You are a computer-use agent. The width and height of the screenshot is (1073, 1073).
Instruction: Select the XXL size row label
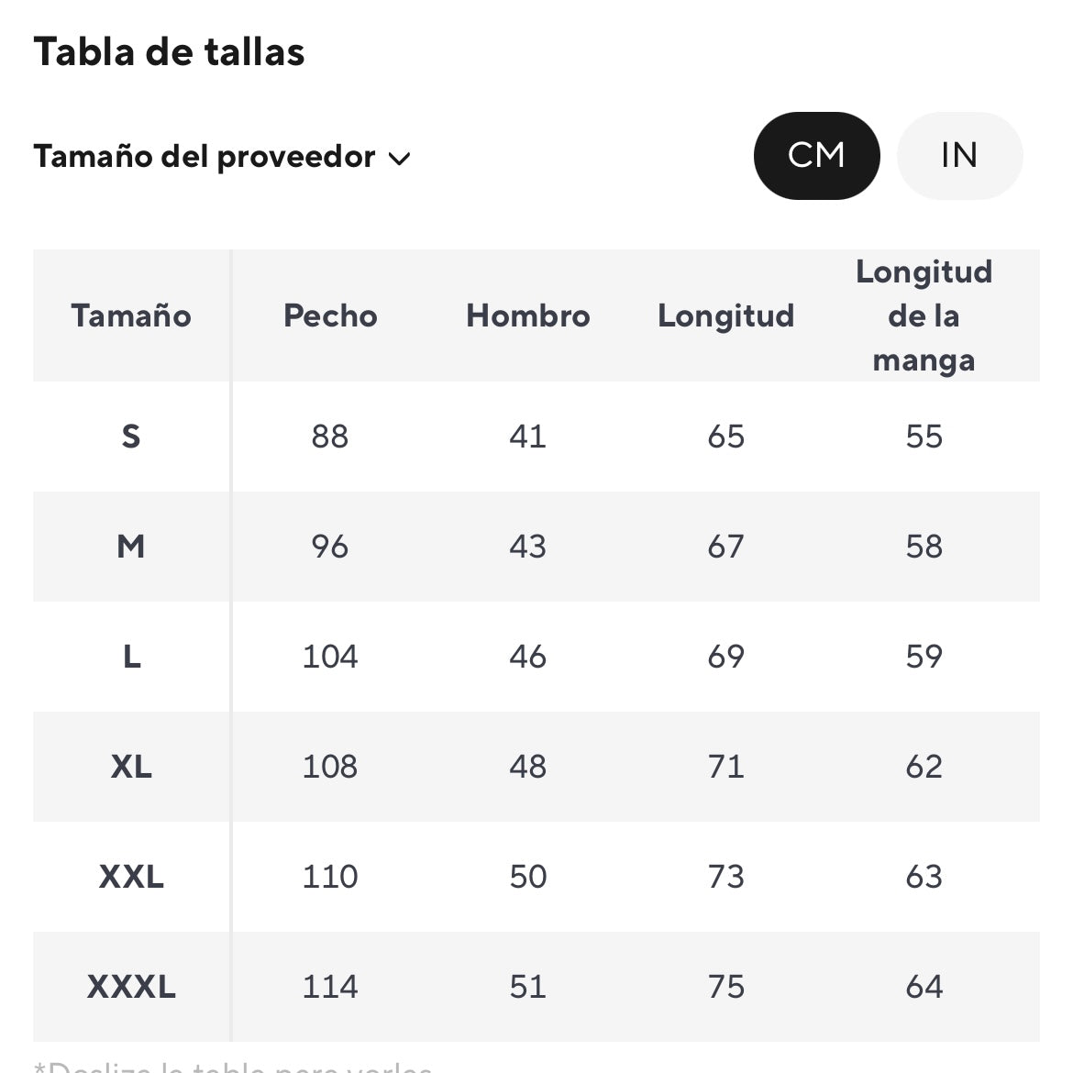point(131,877)
